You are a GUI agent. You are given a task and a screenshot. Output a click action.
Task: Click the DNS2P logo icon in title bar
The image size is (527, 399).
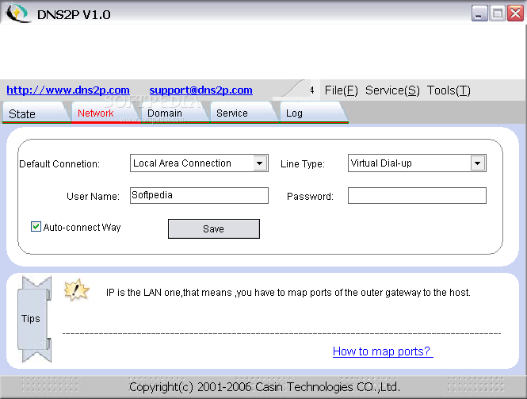pos(17,13)
